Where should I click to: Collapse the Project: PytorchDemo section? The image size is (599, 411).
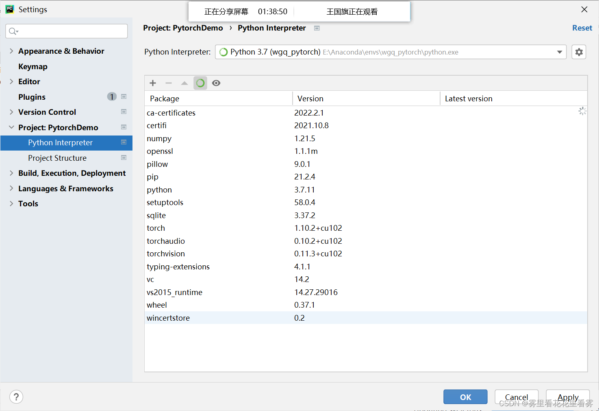pos(11,127)
